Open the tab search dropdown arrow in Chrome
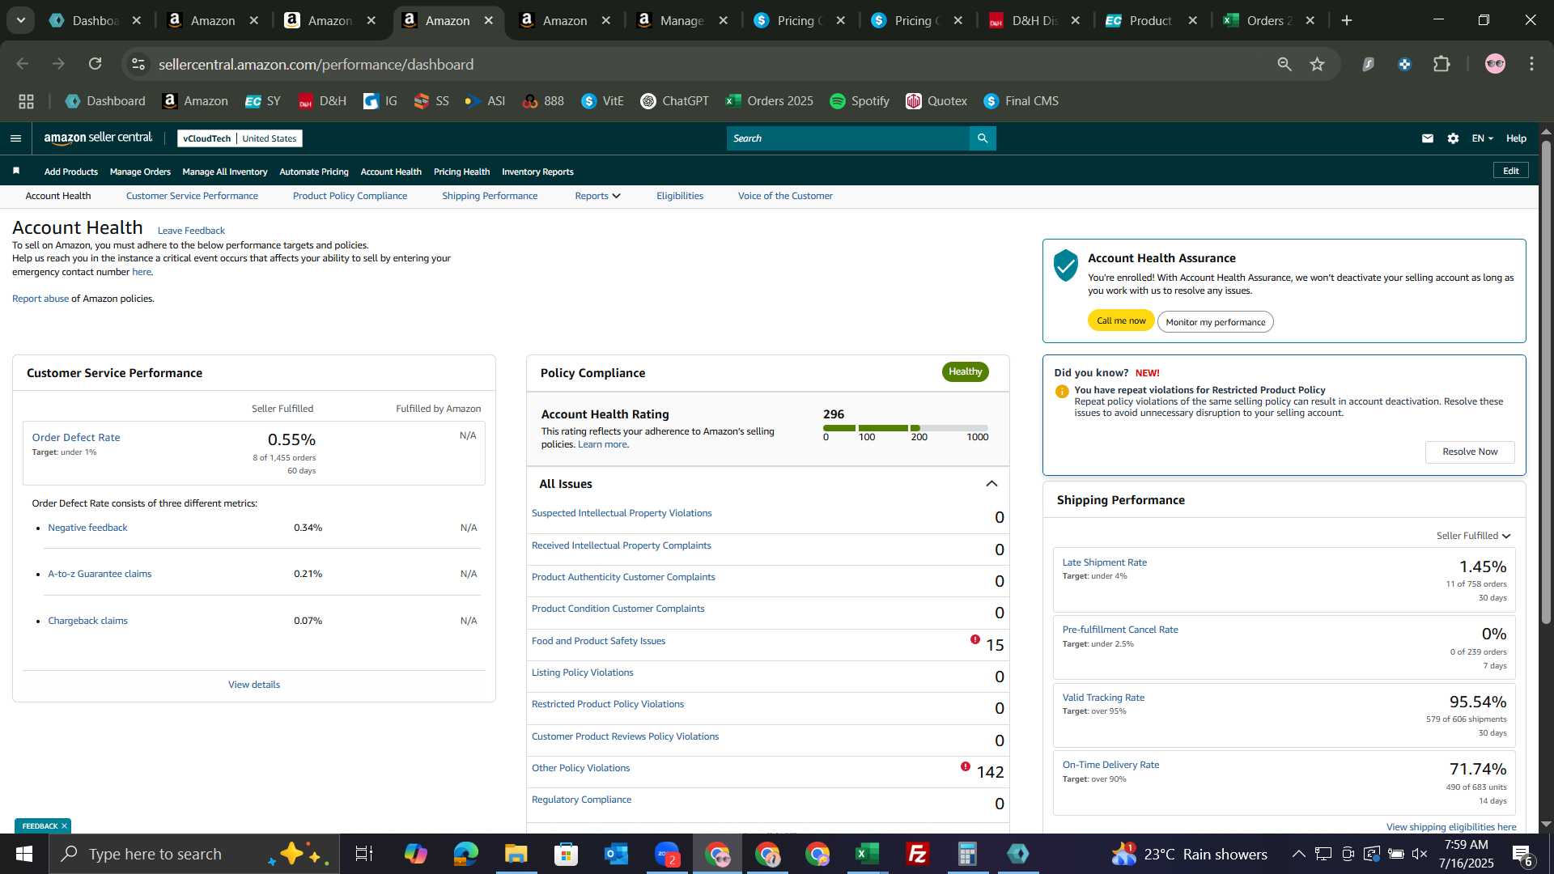This screenshot has width=1554, height=874. coord(21,20)
